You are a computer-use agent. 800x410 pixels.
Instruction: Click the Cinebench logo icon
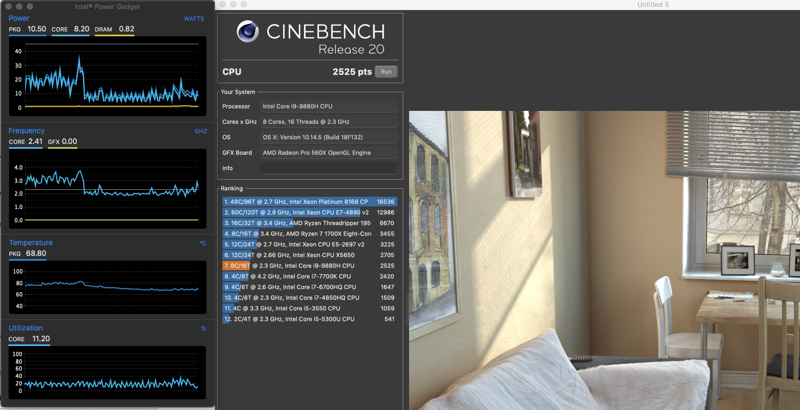point(247,31)
